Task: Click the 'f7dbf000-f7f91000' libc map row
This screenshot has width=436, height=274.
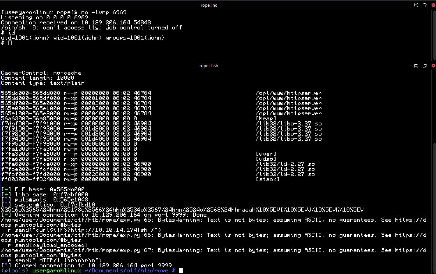Action: [x=161, y=124]
